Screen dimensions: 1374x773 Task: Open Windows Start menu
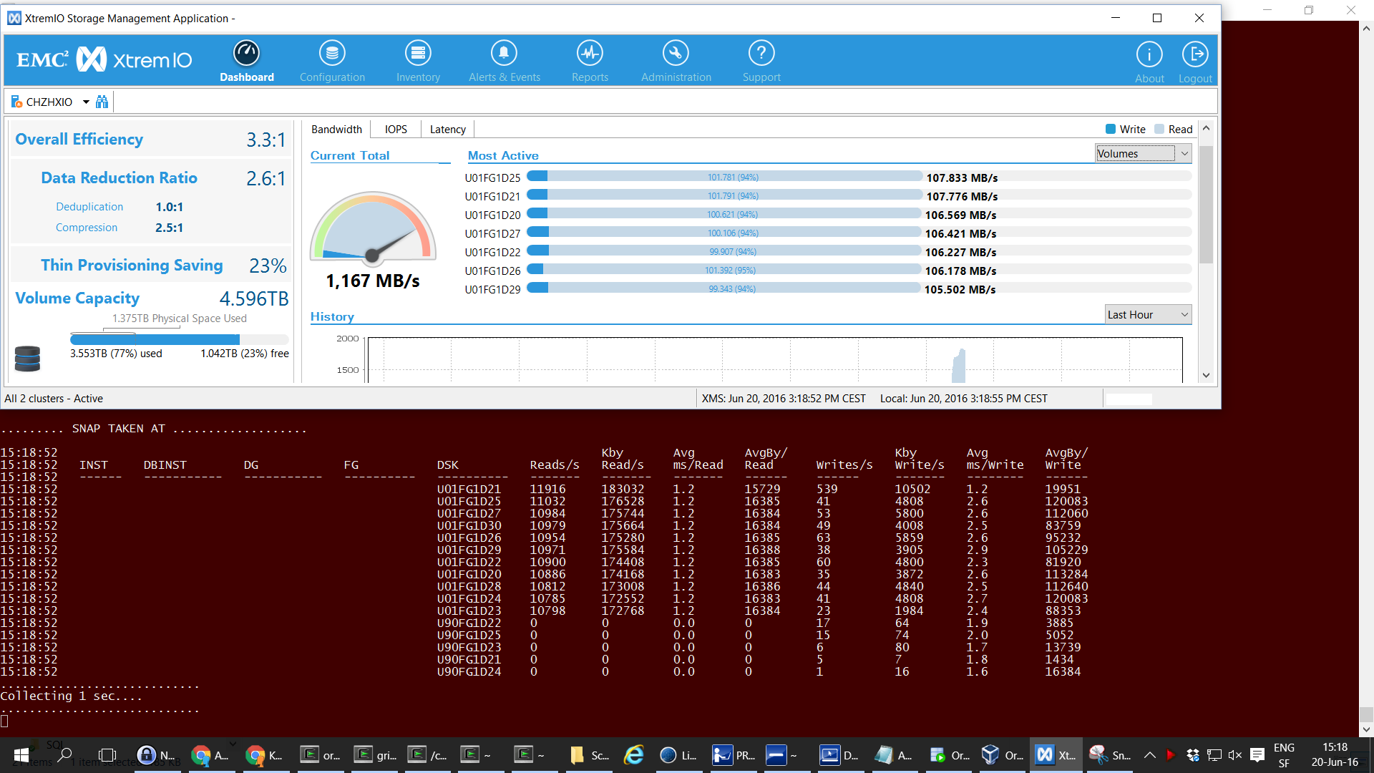click(21, 755)
